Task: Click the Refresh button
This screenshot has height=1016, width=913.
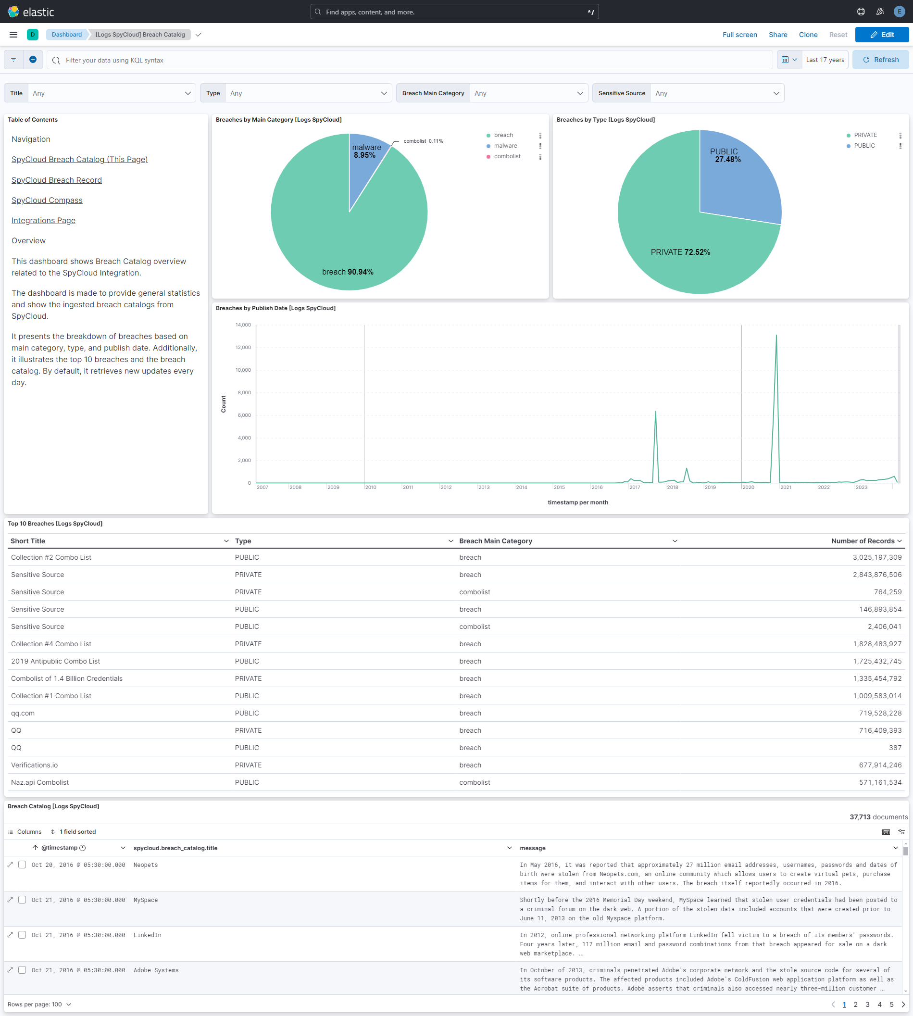Action: click(880, 59)
